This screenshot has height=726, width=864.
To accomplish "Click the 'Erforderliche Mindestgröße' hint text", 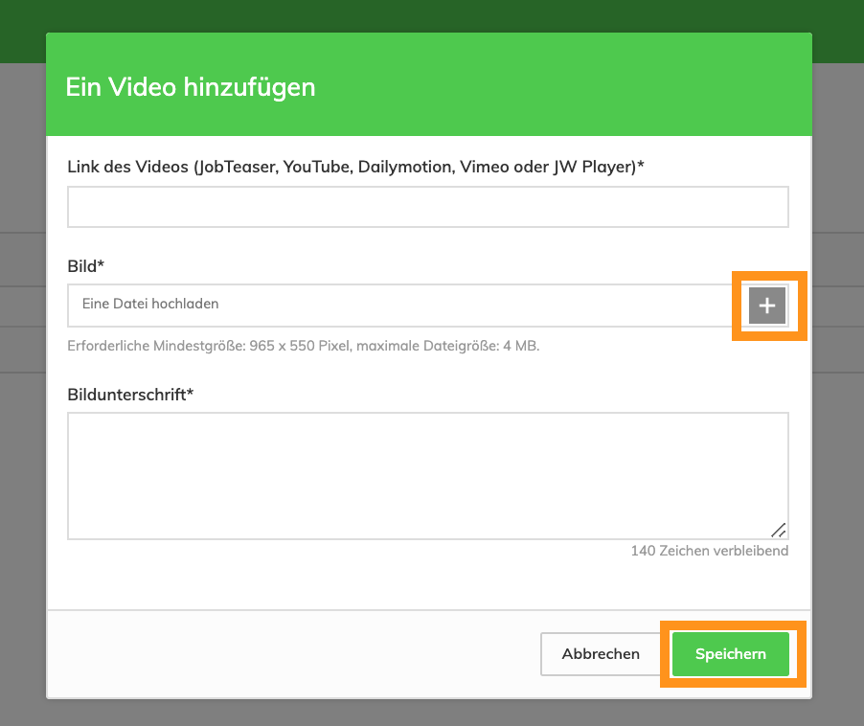I will pos(304,346).
